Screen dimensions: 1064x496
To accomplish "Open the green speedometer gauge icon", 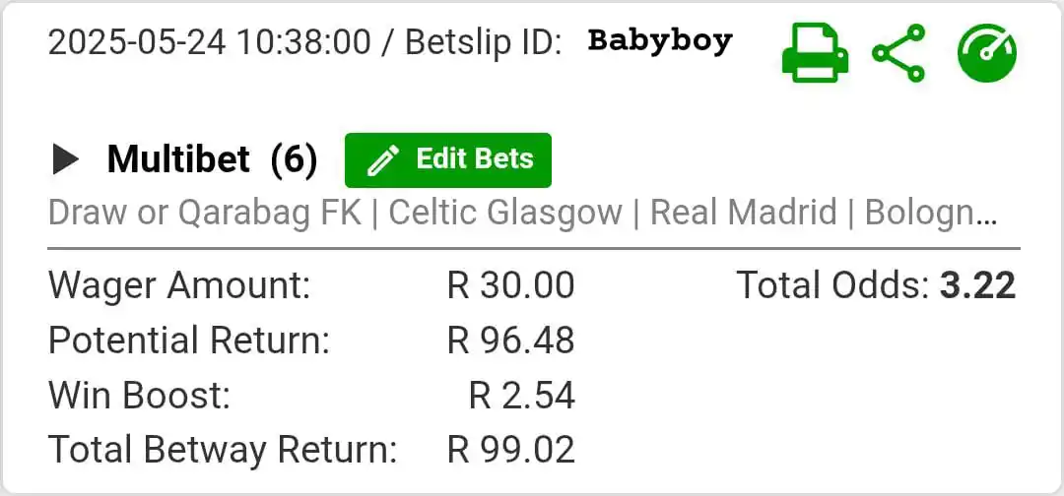I will [987, 53].
